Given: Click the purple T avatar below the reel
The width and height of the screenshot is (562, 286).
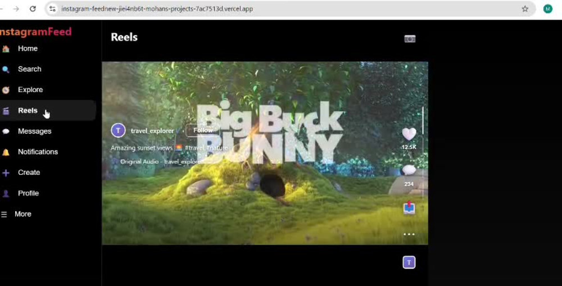Looking at the screenshot, I should coord(409,262).
